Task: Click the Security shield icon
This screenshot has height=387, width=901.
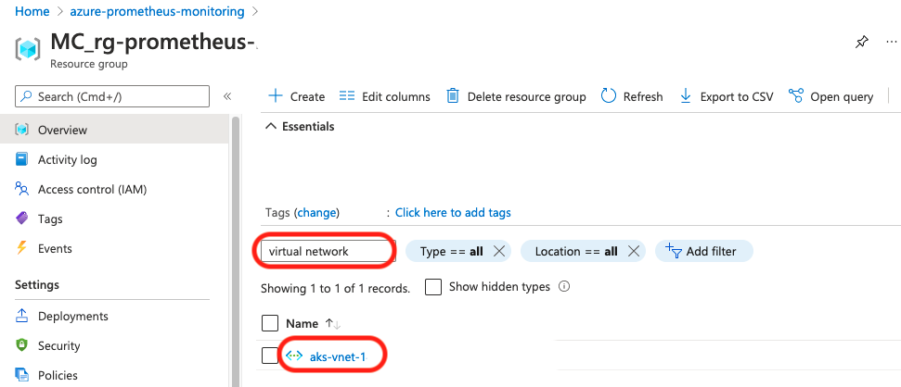Action: (x=22, y=345)
